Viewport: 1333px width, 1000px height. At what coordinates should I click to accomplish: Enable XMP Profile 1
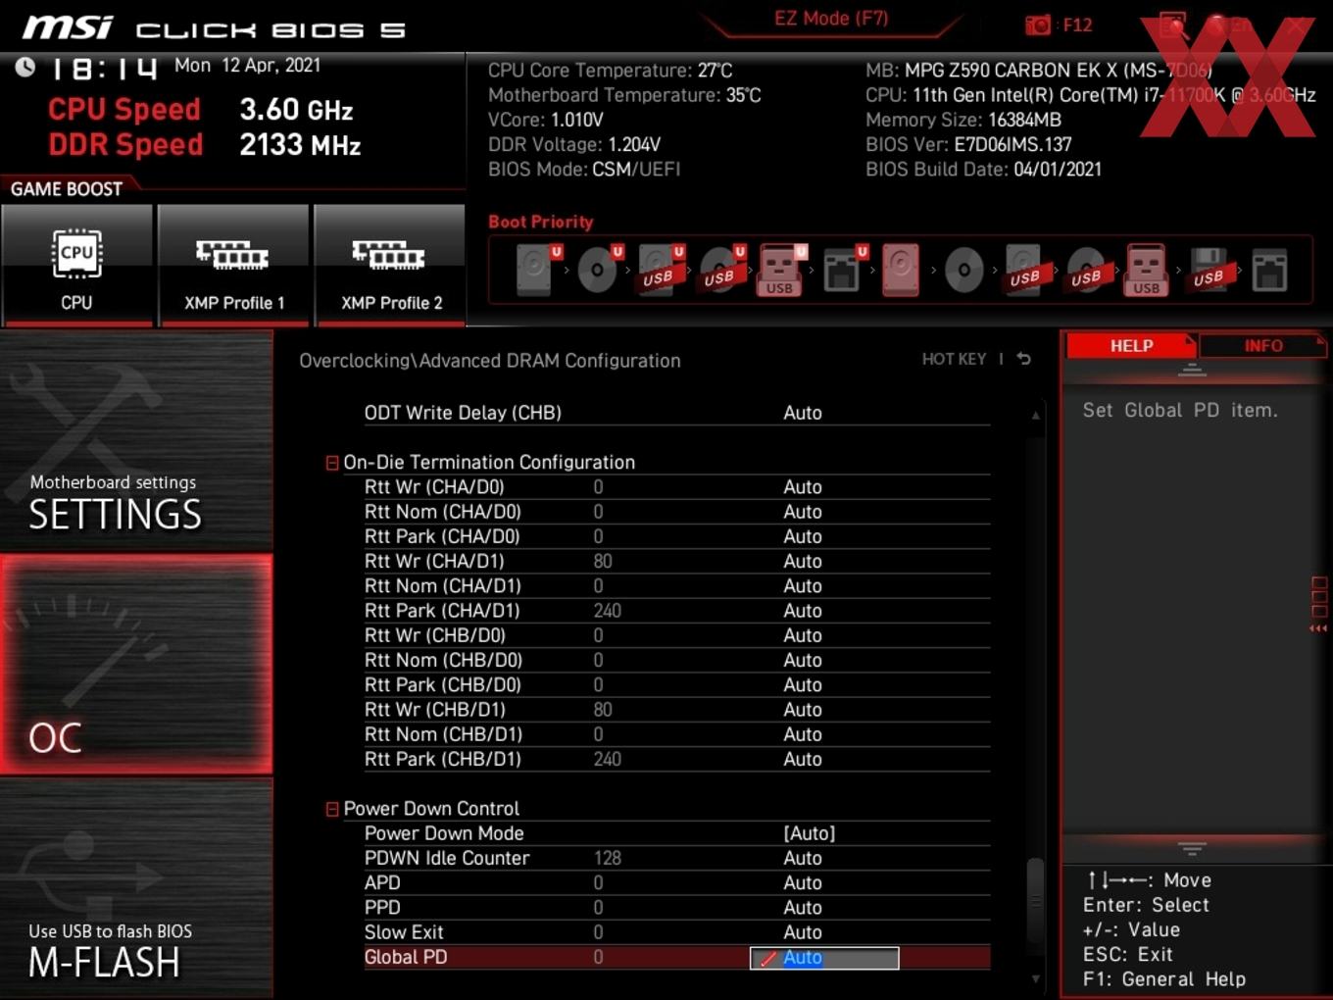click(233, 265)
